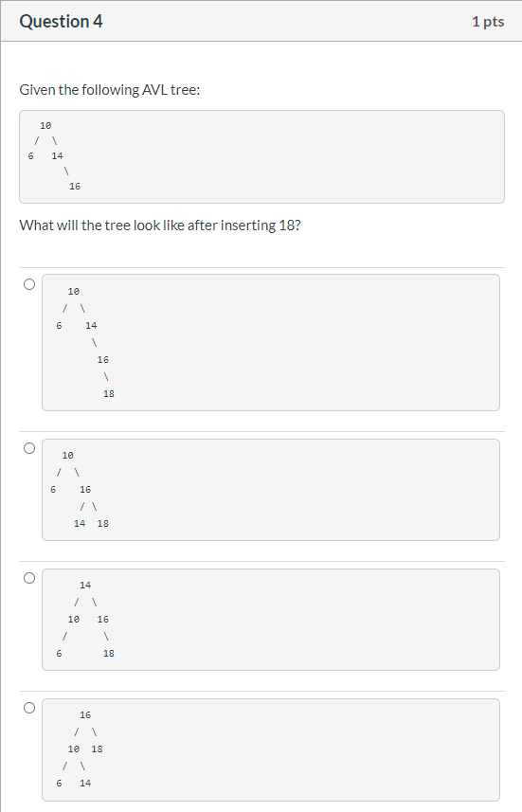
Task: Click node 18 in the first answer's tree
Action: pyautogui.click(x=109, y=394)
